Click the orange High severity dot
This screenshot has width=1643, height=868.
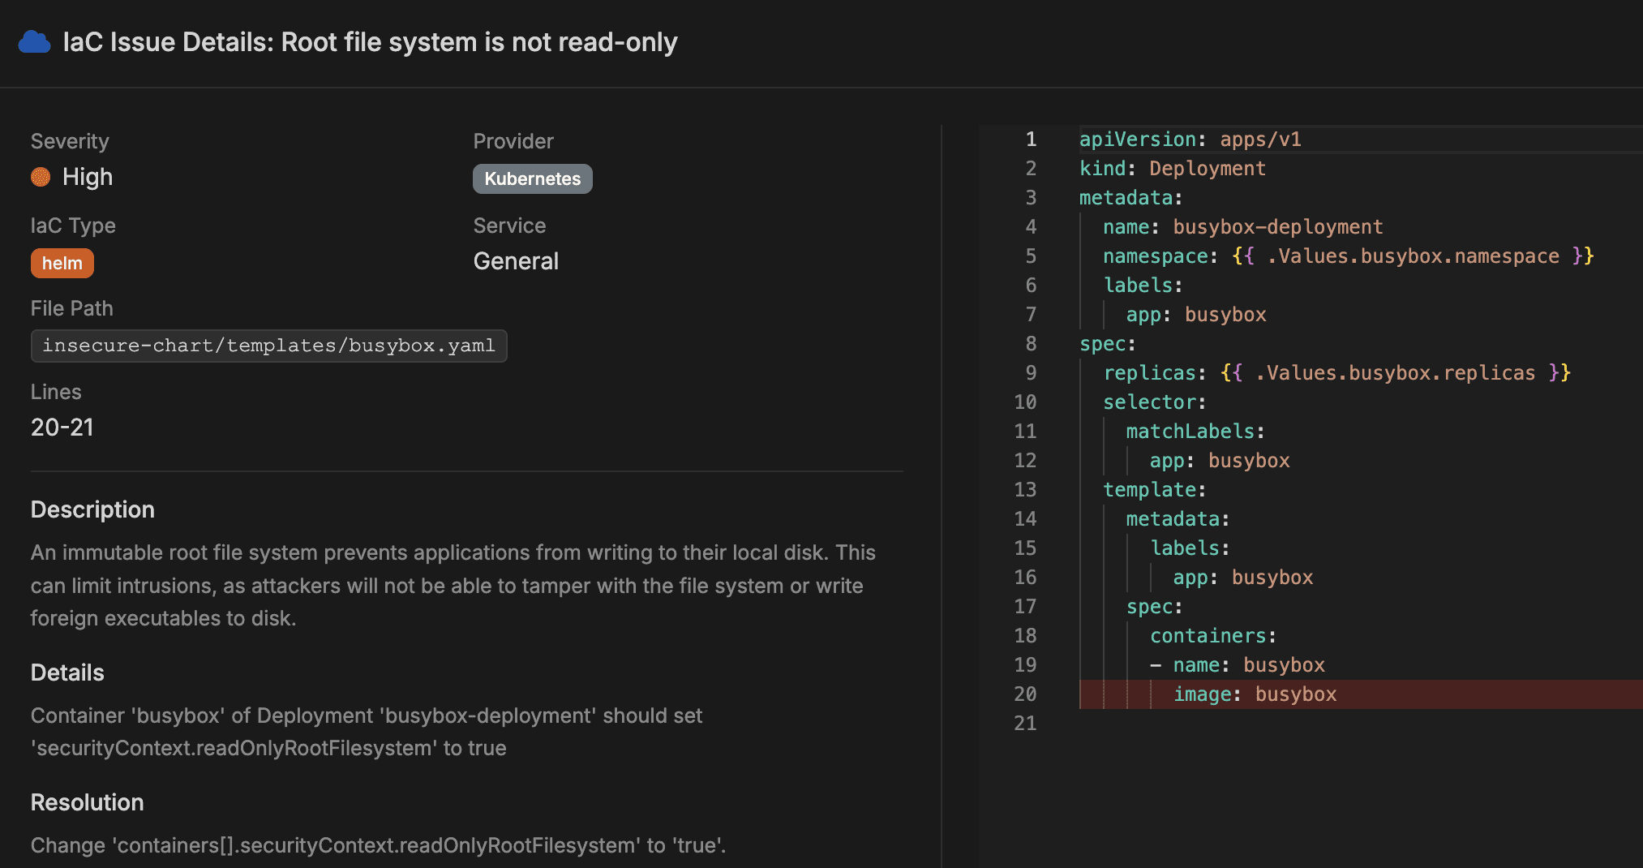41,177
